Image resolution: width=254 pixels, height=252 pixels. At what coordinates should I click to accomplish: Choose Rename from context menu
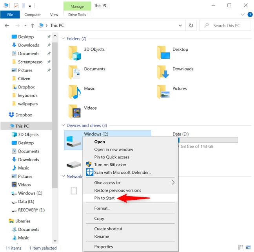[x=130, y=236]
